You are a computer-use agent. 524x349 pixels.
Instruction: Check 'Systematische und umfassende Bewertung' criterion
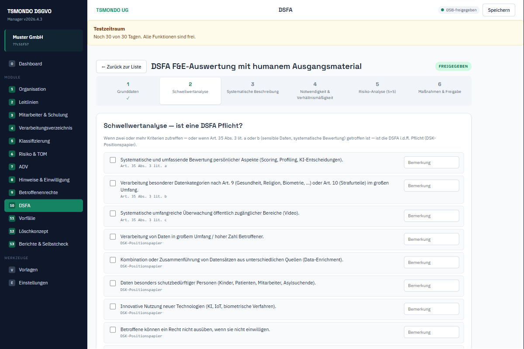(x=113, y=160)
